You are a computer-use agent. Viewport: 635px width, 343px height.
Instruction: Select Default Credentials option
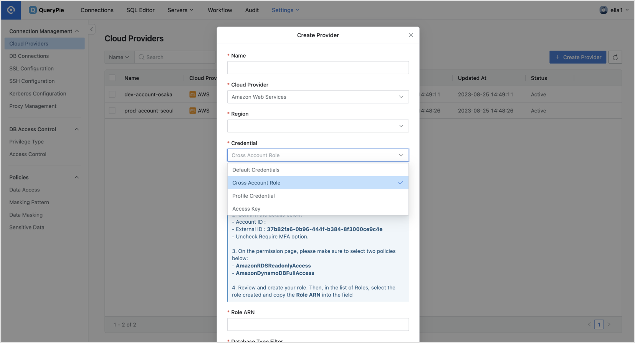pos(318,170)
